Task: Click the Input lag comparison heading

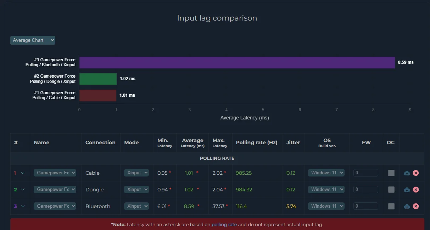Action: 217,18
